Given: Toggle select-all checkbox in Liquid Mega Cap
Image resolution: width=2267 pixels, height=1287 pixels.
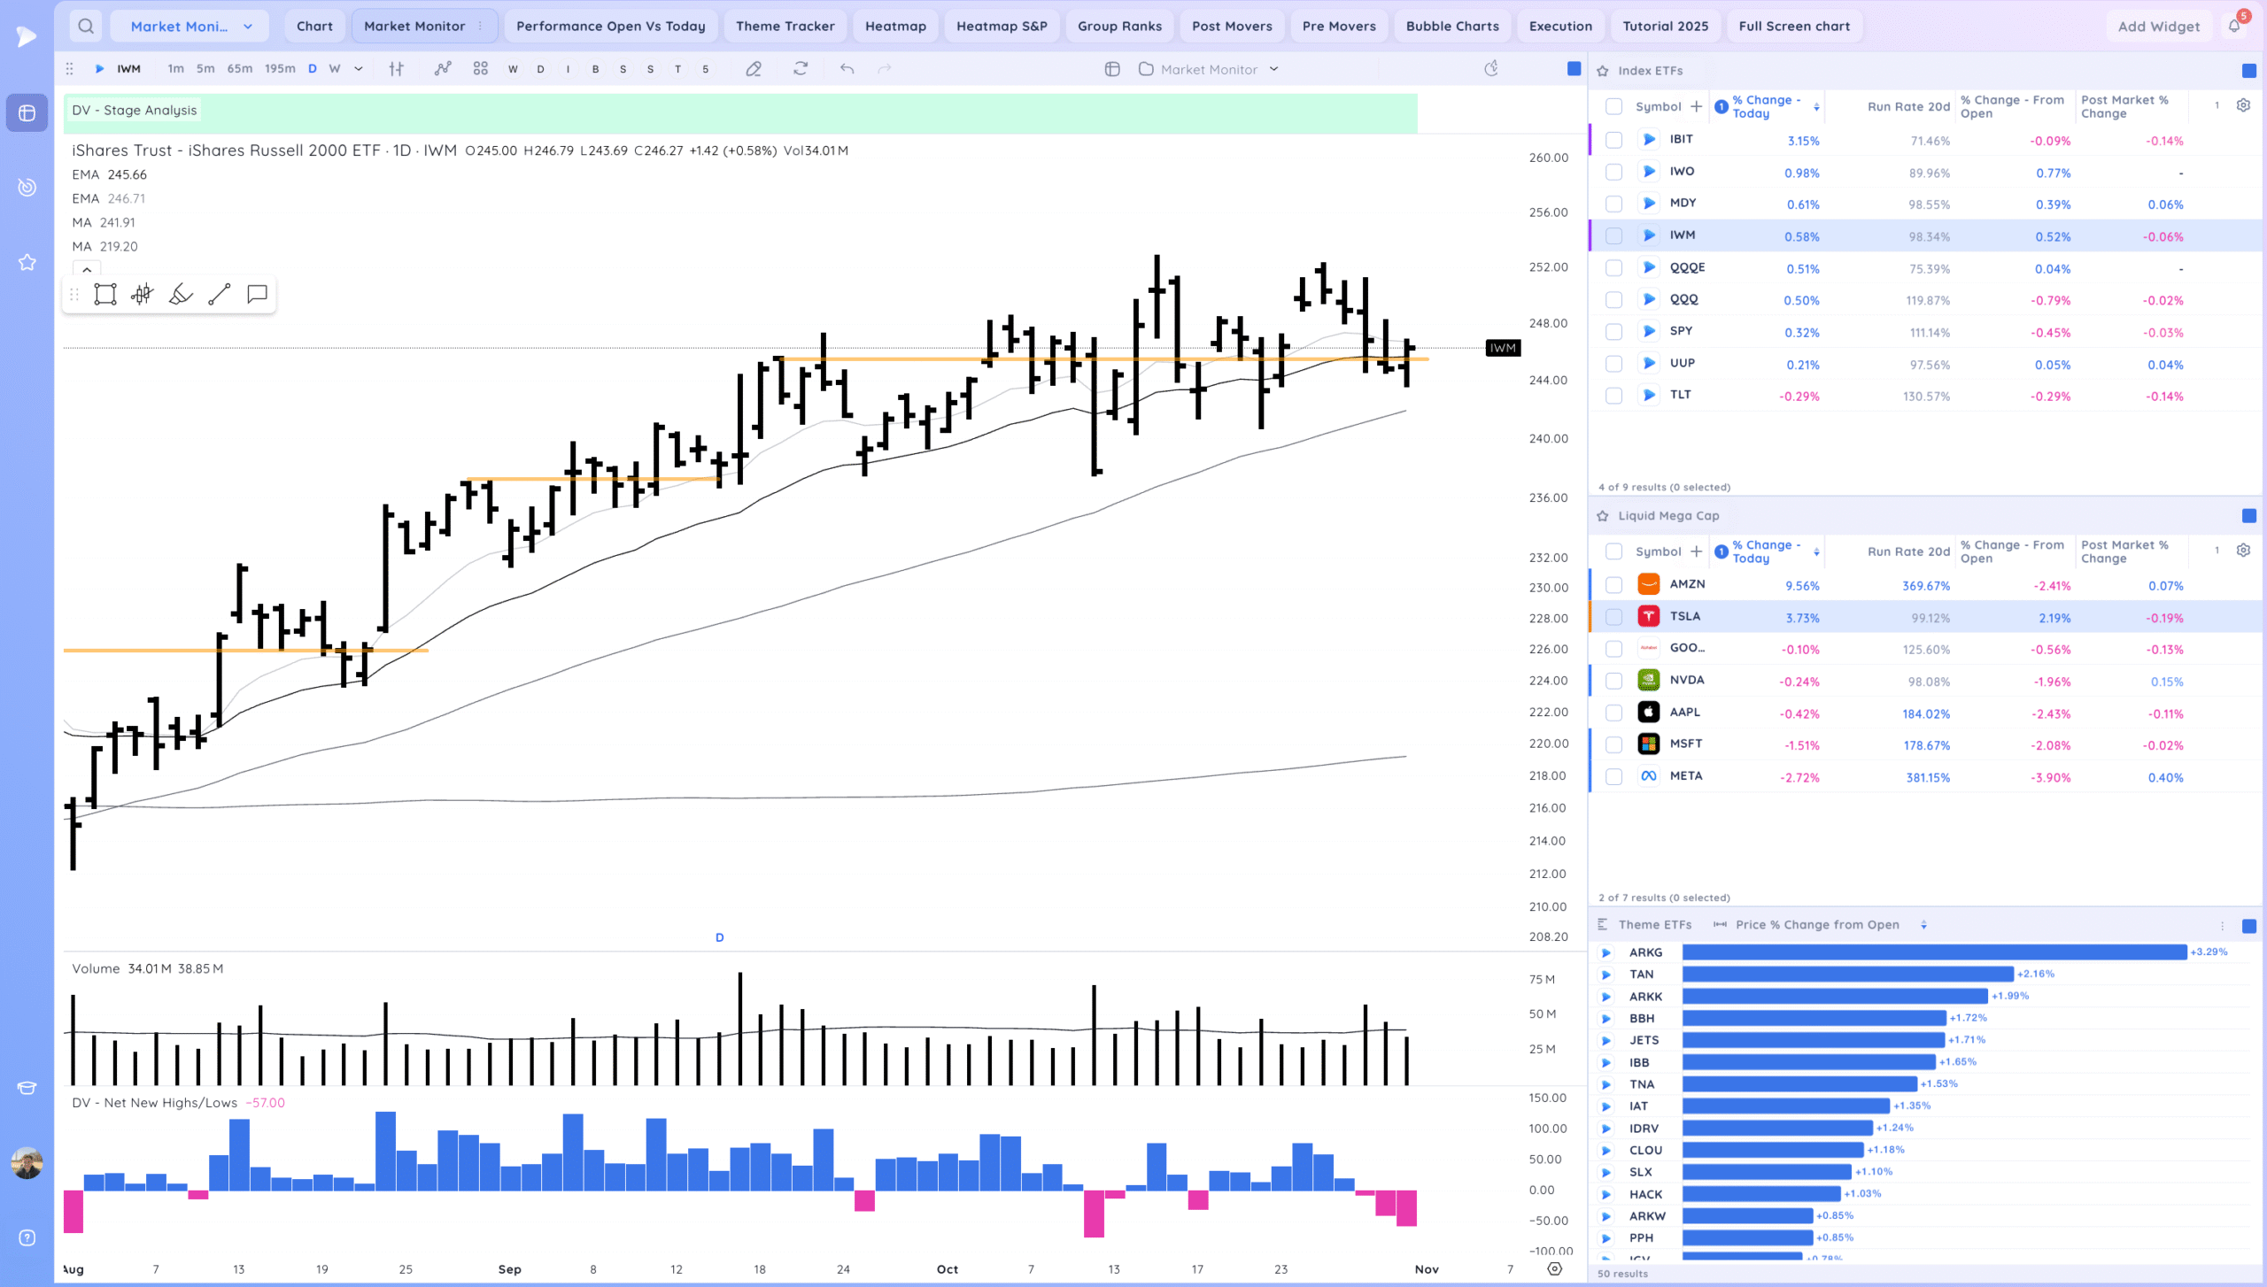Looking at the screenshot, I should coord(1613,551).
